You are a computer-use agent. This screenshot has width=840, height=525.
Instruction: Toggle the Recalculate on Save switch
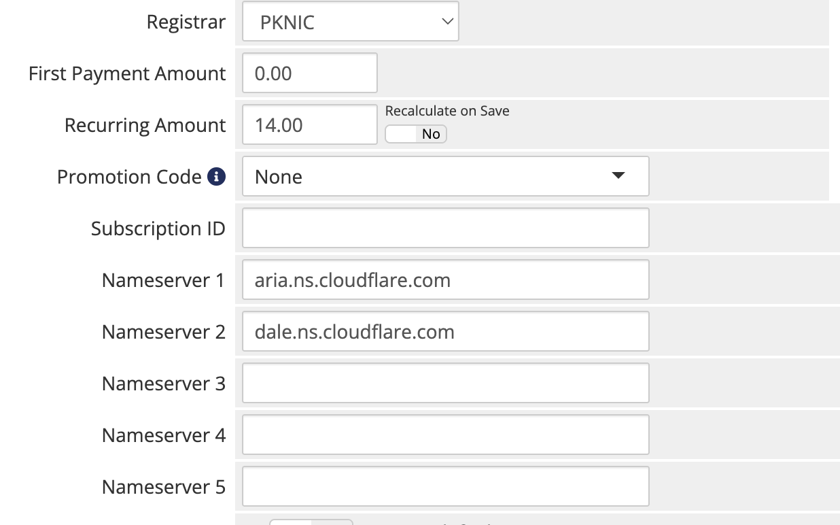click(x=416, y=134)
